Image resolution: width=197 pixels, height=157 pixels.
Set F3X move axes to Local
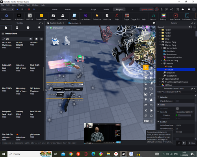[x=68, y=89]
